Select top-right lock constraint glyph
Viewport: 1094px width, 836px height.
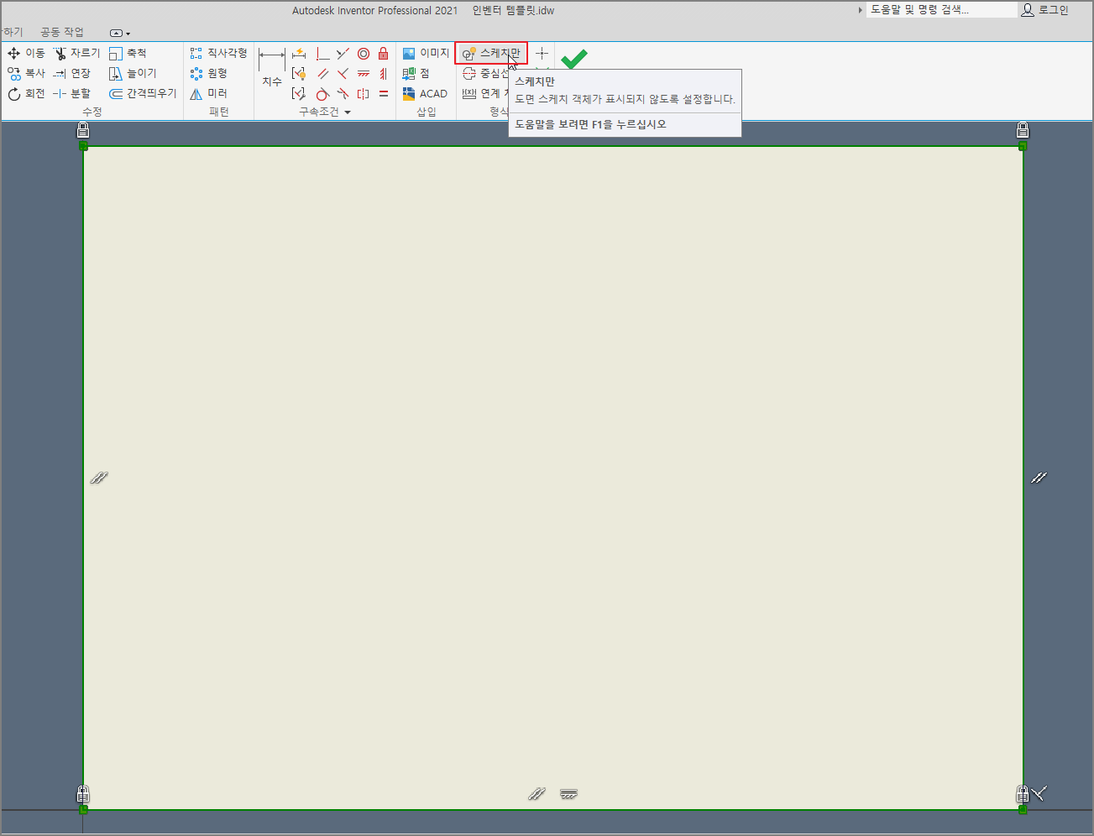(1023, 129)
